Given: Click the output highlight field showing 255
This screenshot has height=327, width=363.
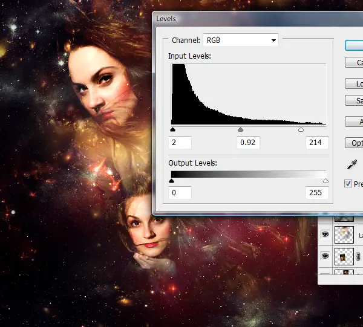Looking at the screenshot, I should coord(316,193).
